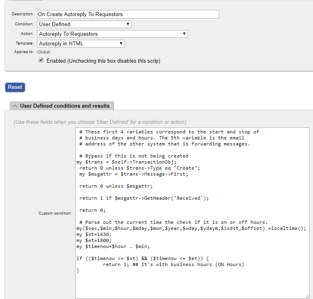Click the Global applies-to text
The width and height of the screenshot is (313, 299).
43,52
